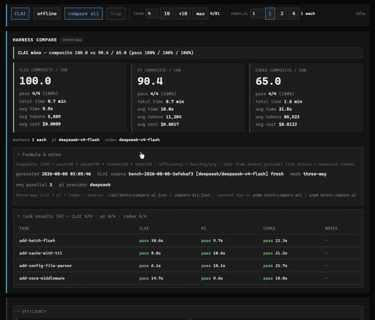Screen dimensions: 375x320
Task: Start the compare all run
Action: click(x=83, y=14)
